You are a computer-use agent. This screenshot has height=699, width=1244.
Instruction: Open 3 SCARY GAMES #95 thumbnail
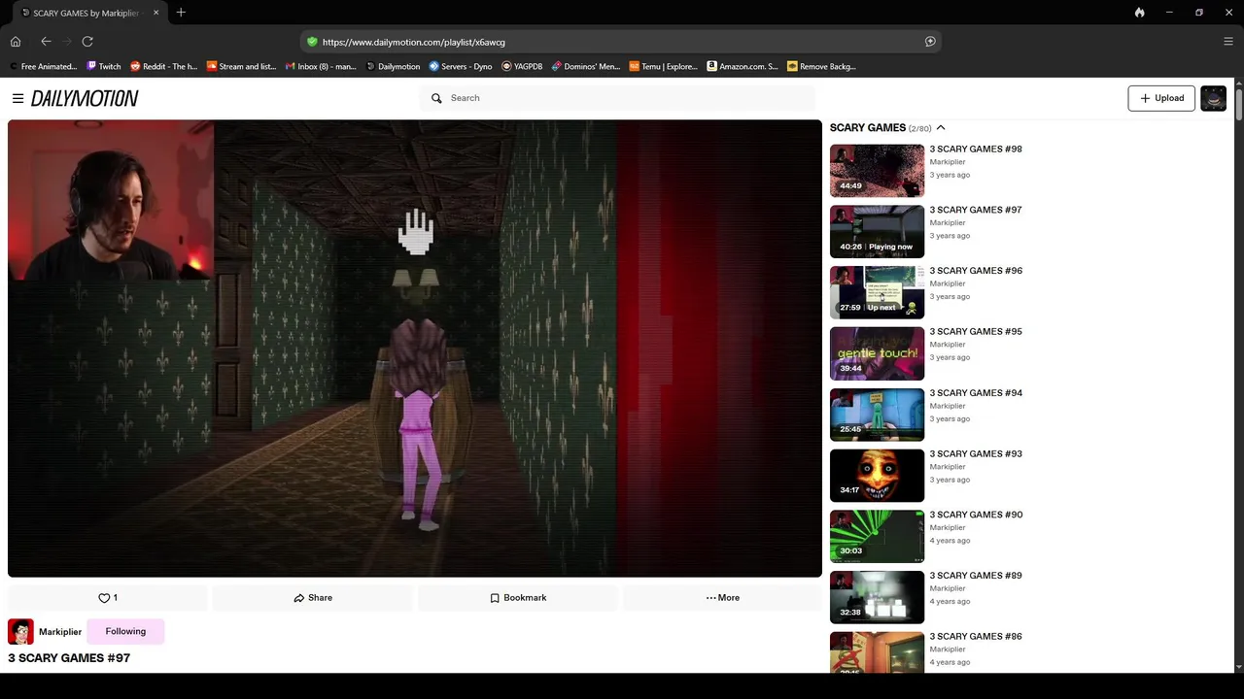877,353
